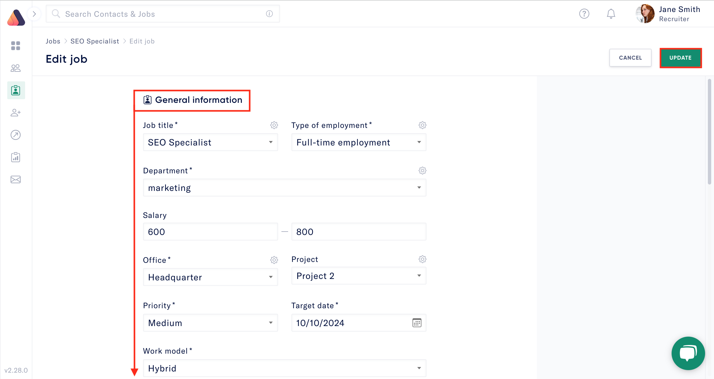Open the mail envelope icon in sidebar
This screenshot has height=379, width=714.
pyautogui.click(x=16, y=179)
